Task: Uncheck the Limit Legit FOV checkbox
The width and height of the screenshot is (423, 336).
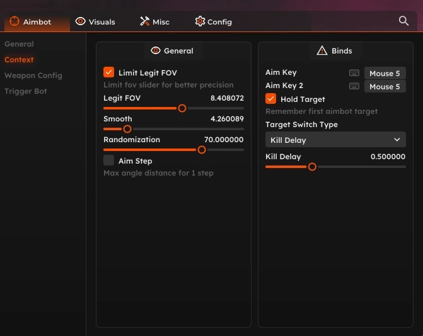Action: (x=109, y=72)
